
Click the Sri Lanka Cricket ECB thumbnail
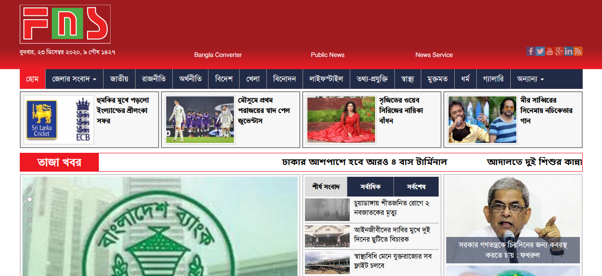59,120
